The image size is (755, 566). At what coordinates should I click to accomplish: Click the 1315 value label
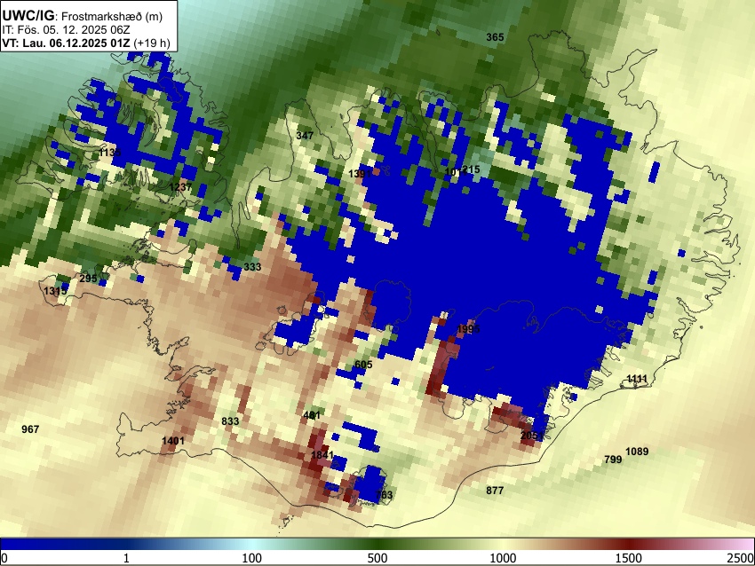pos(55,291)
